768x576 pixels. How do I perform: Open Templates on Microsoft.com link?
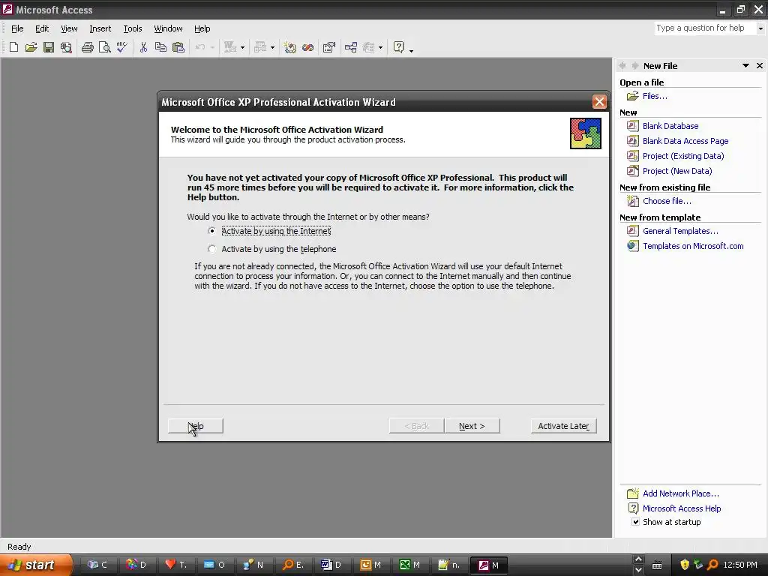(x=693, y=246)
